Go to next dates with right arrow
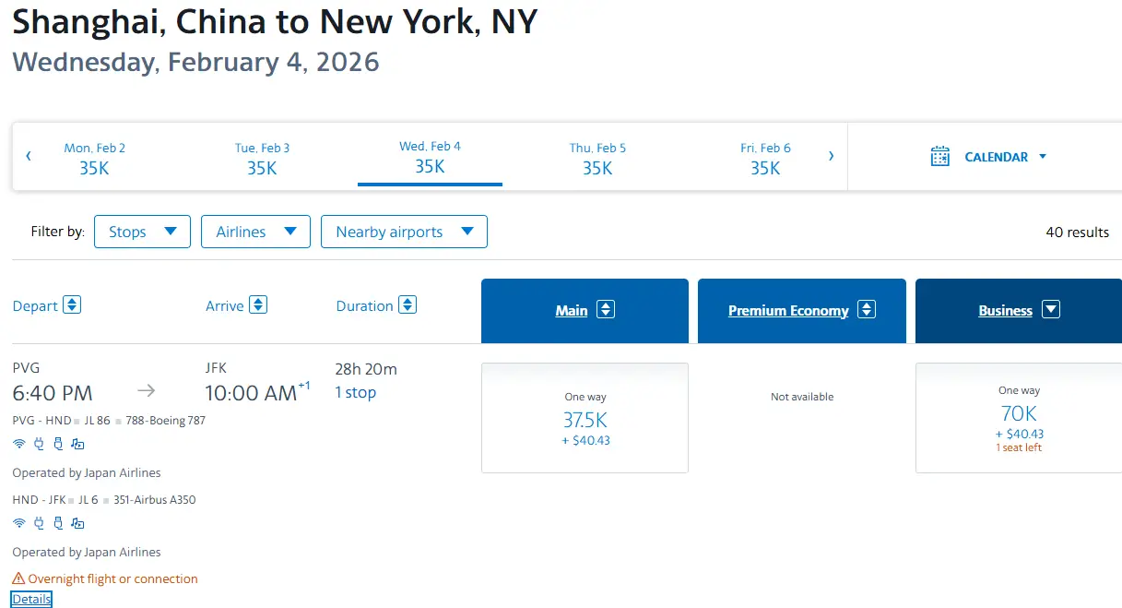 (x=831, y=156)
